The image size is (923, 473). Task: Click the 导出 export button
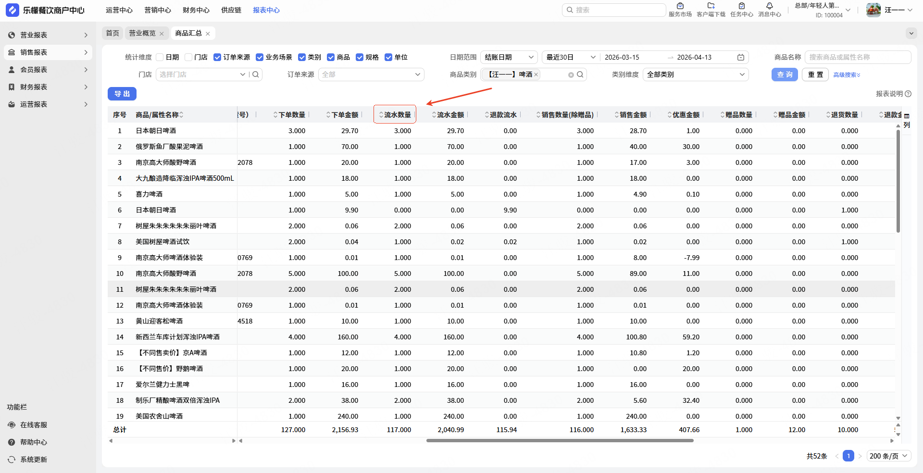[122, 94]
